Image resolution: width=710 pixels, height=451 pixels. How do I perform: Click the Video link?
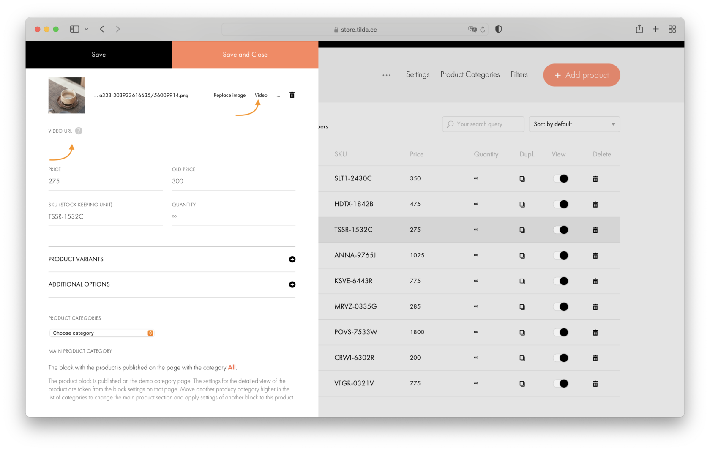[x=261, y=95]
